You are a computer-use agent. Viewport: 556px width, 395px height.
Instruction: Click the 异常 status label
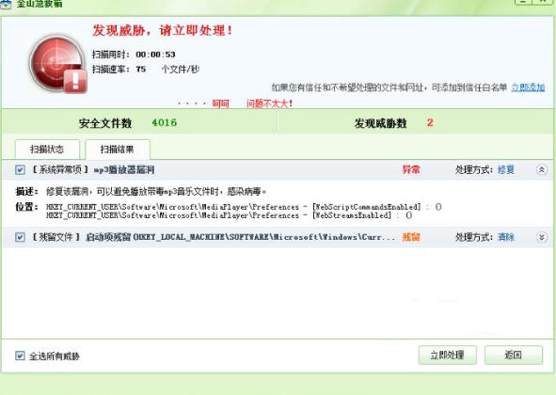(x=410, y=170)
